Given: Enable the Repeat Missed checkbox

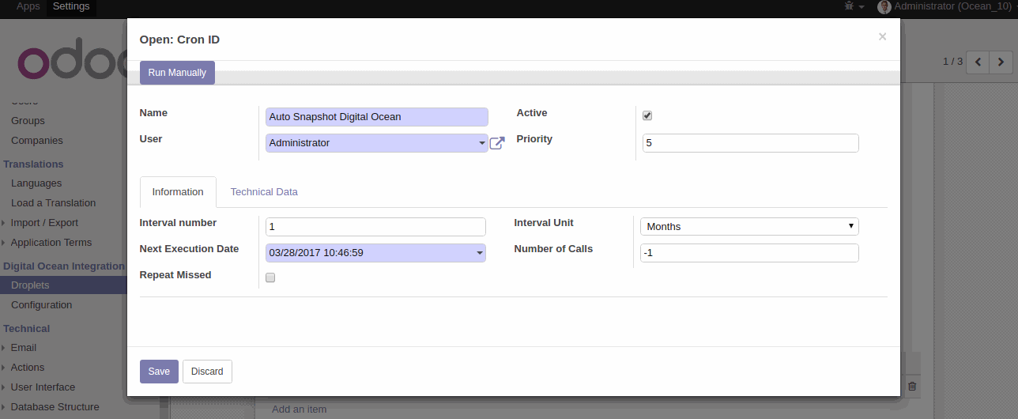Looking at the screenshot, I should 270,277.
